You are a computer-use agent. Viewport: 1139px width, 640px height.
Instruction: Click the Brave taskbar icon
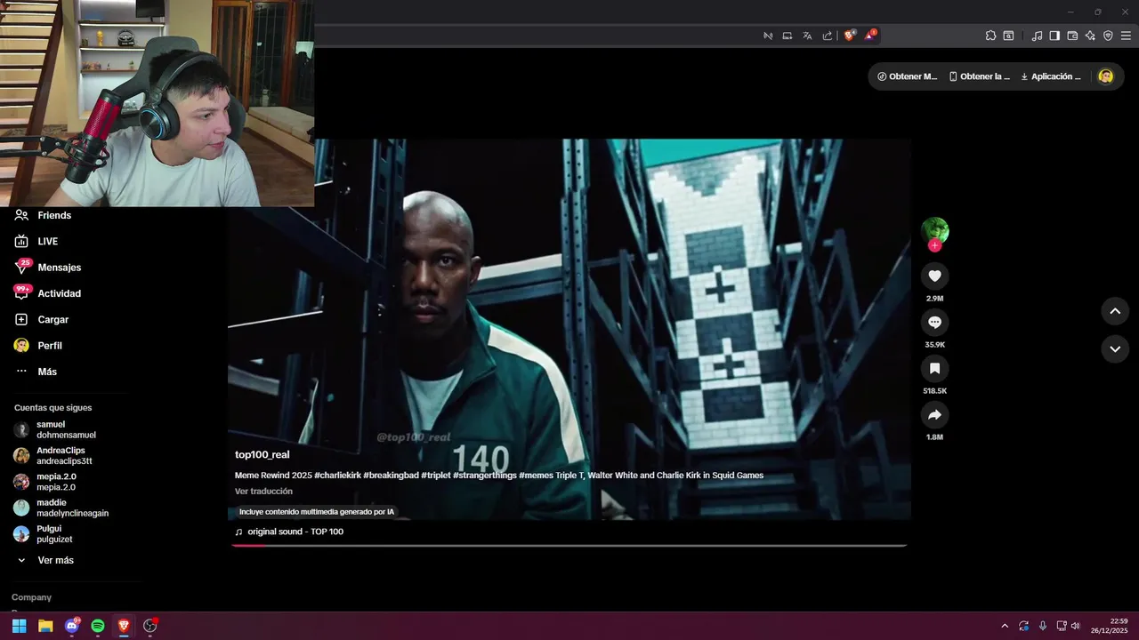[x=124, y=626]
